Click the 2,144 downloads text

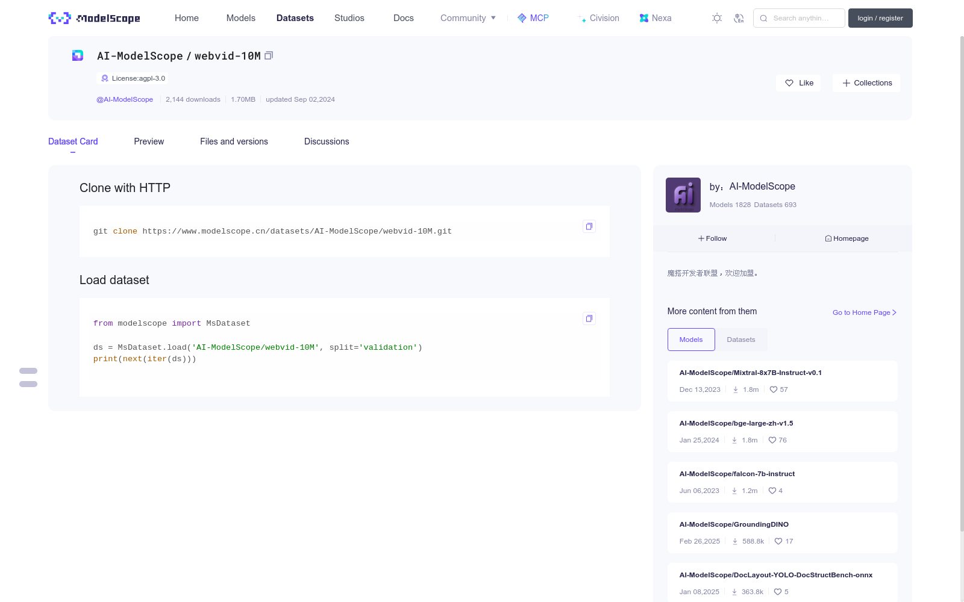pos(193,99)
